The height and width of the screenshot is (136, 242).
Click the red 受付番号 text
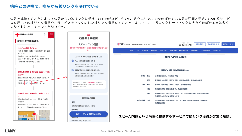[x=92, y=82]
